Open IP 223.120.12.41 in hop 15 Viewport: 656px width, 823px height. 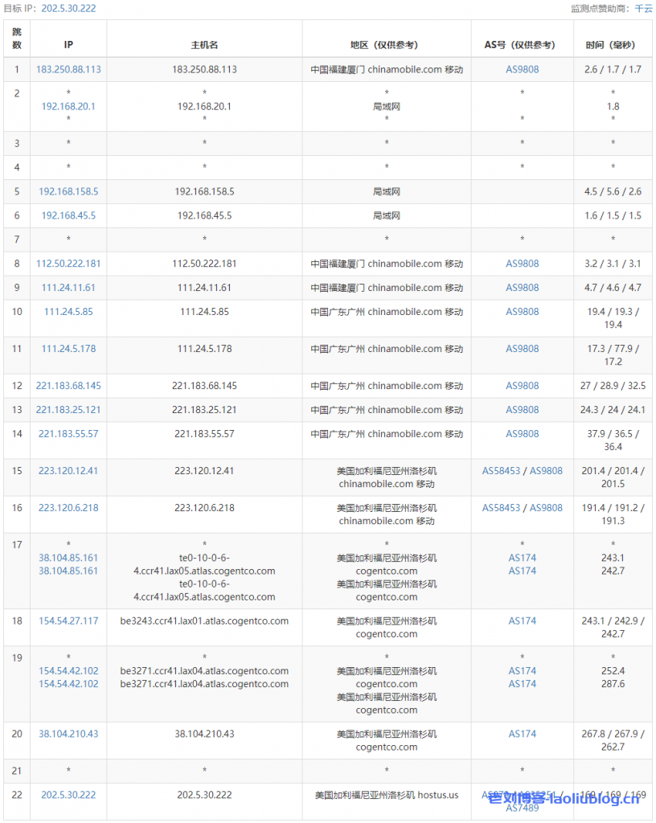pos(68,470)
